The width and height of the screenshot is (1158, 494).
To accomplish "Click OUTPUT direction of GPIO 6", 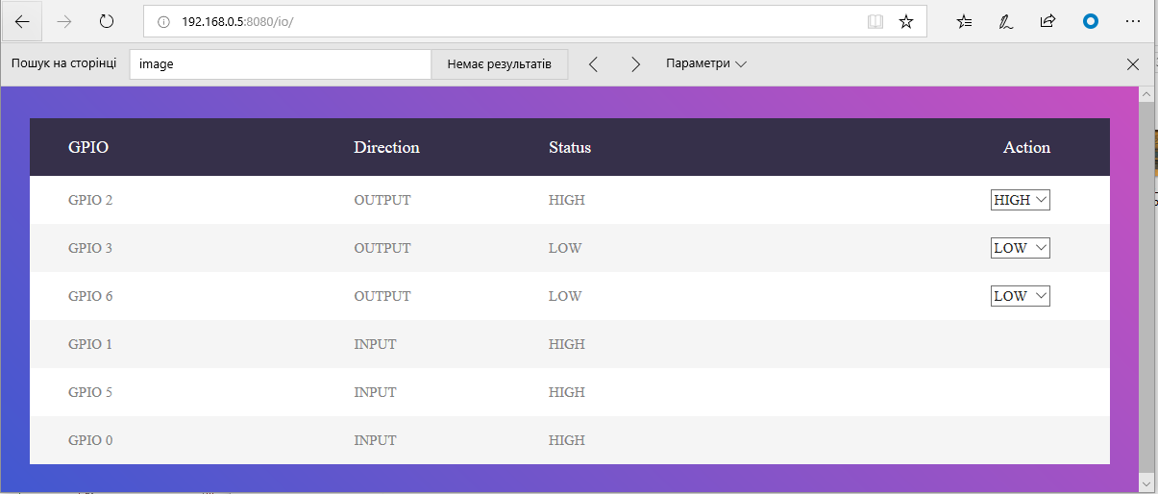I will click(x=382, y=296).
